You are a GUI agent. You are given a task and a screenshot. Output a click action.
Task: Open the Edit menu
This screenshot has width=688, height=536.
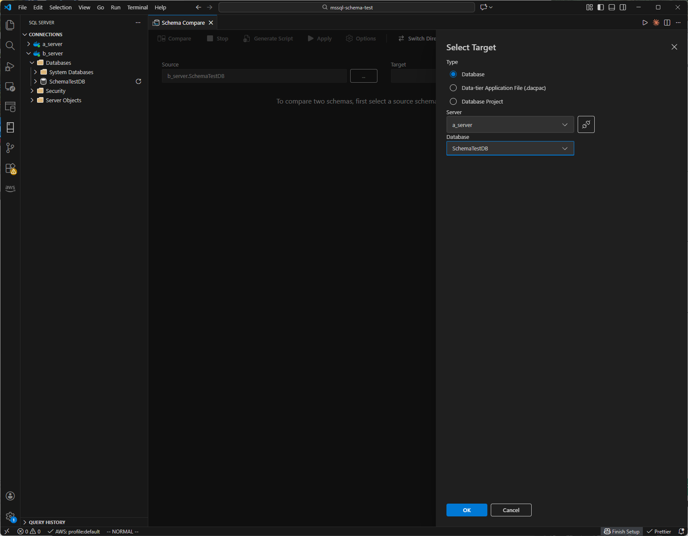[38, 7]
